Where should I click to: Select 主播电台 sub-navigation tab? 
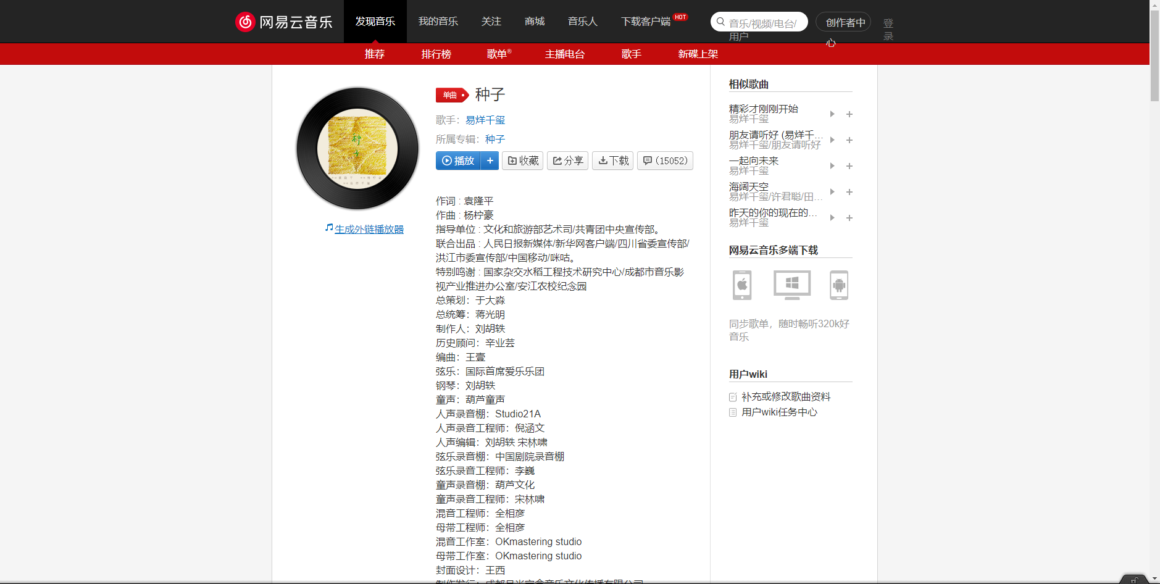coord(565,54)
